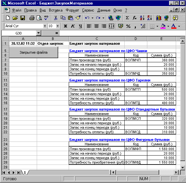The image size is (186, 184).
Task: Expand the font color dropdown arrow
Action: pos(179,26)
